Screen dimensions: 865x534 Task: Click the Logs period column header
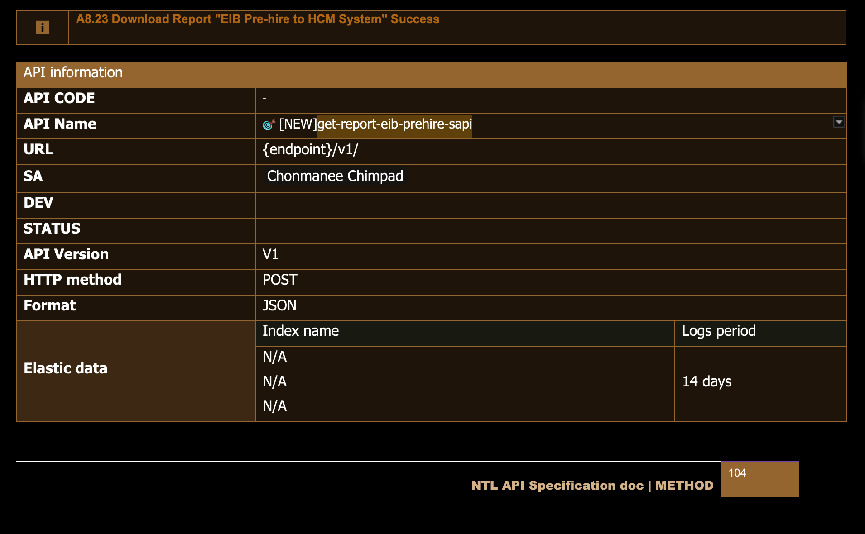(719, 331)
